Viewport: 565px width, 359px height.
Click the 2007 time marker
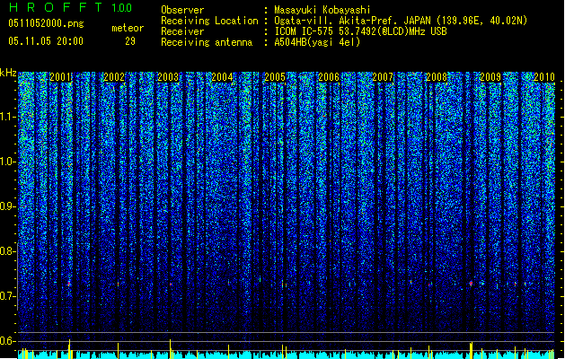[x=383, y=77]
